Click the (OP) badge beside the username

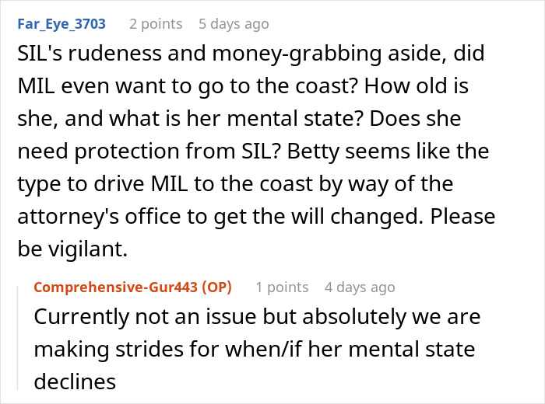[x=216, y=287]
